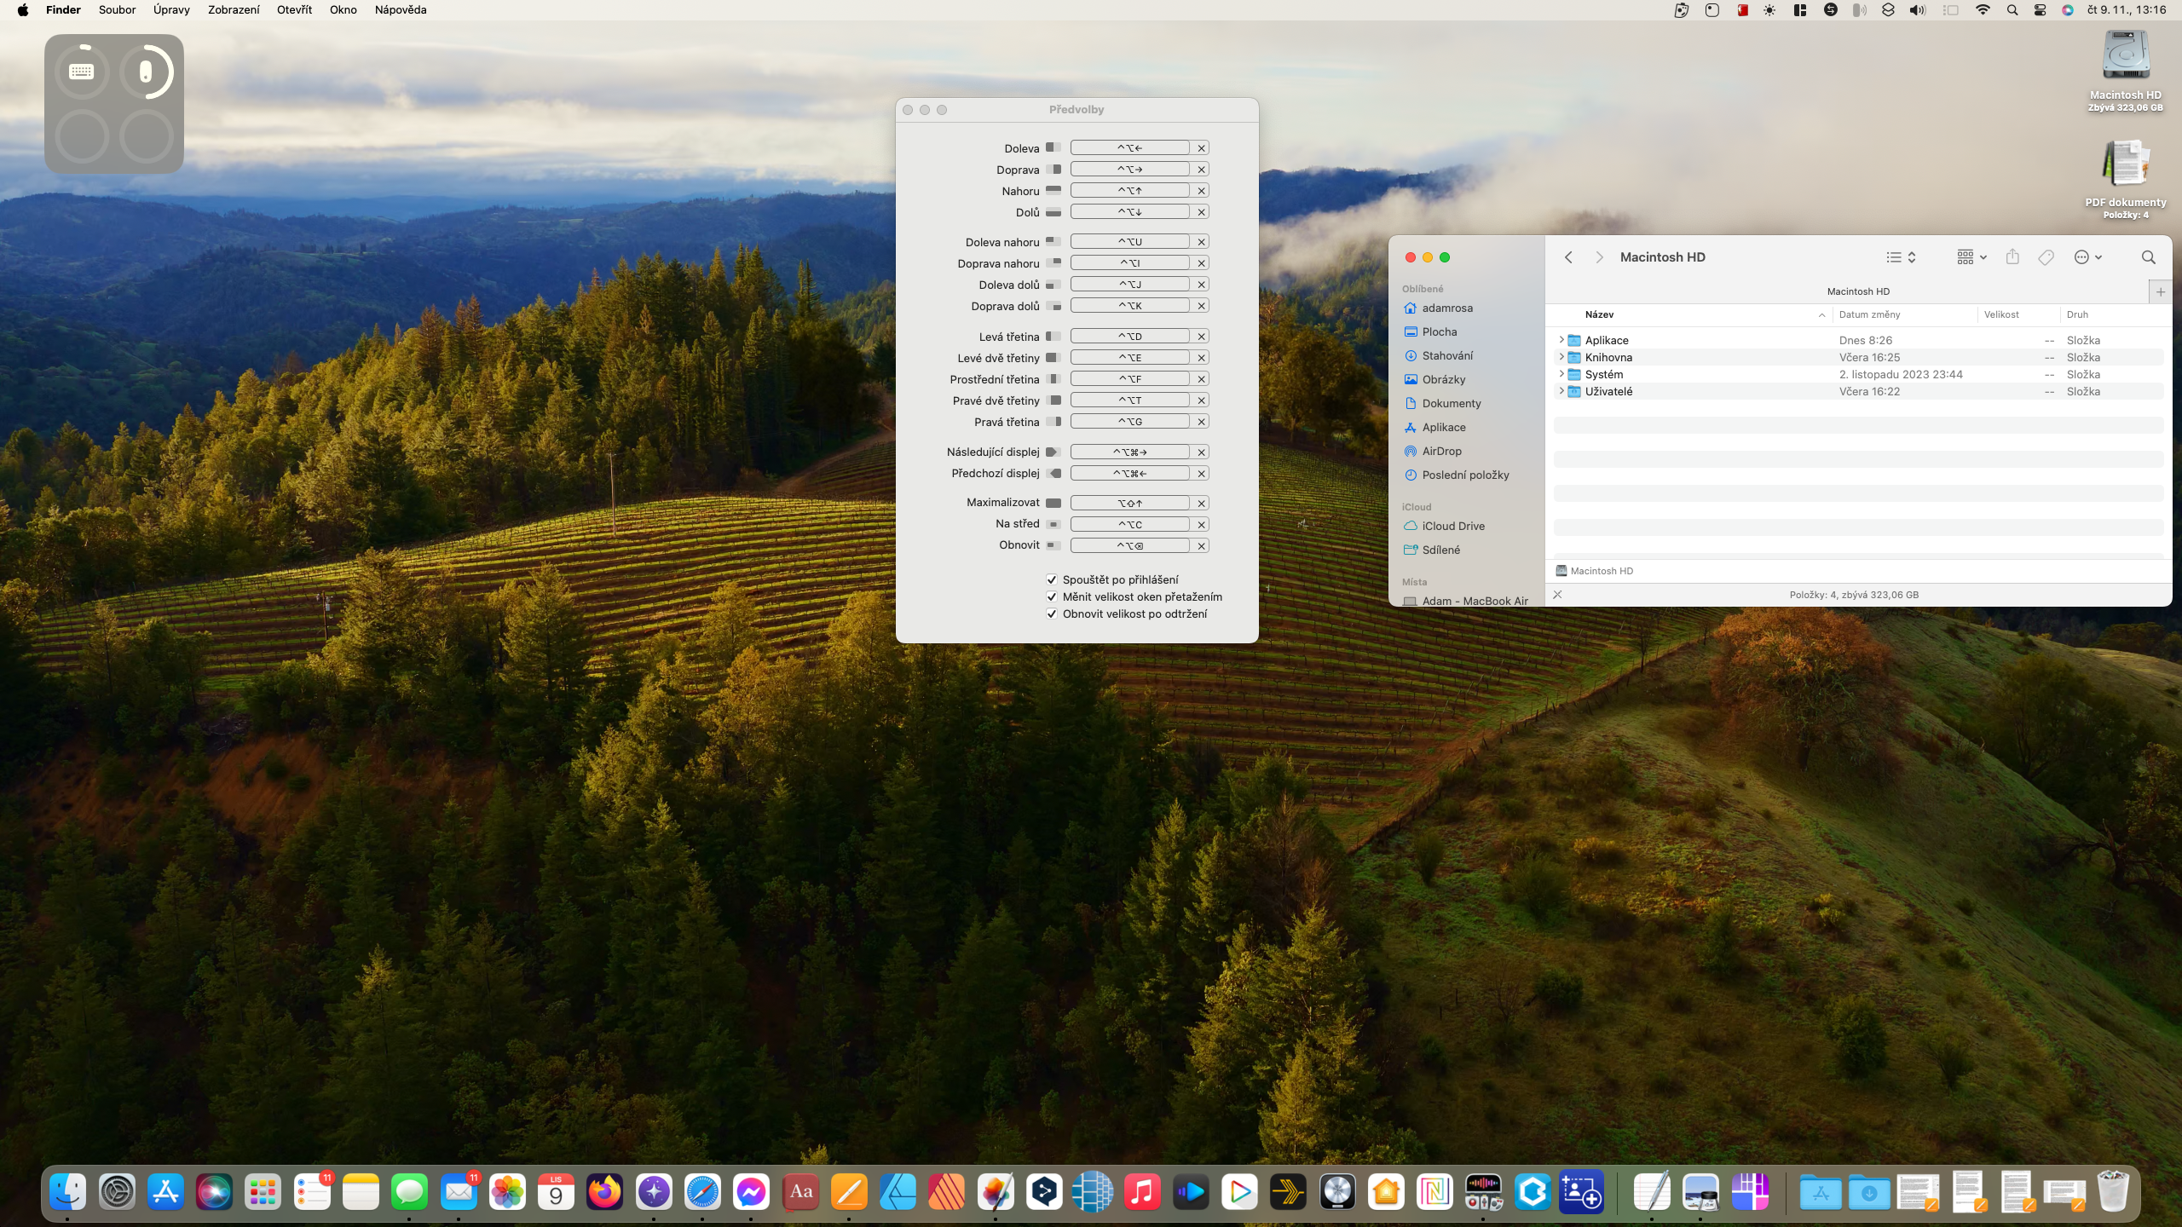Click the Wi-Fi icon in menu bar
2182x1227 pixels.
[1983, 10]
